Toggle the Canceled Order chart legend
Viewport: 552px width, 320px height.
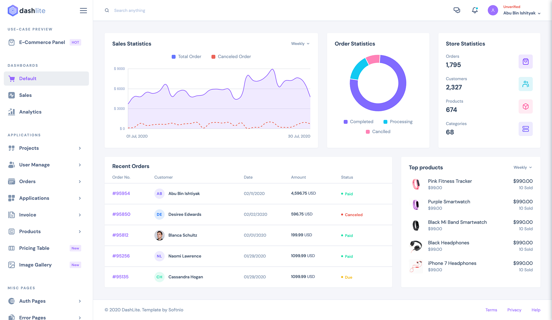231,57
